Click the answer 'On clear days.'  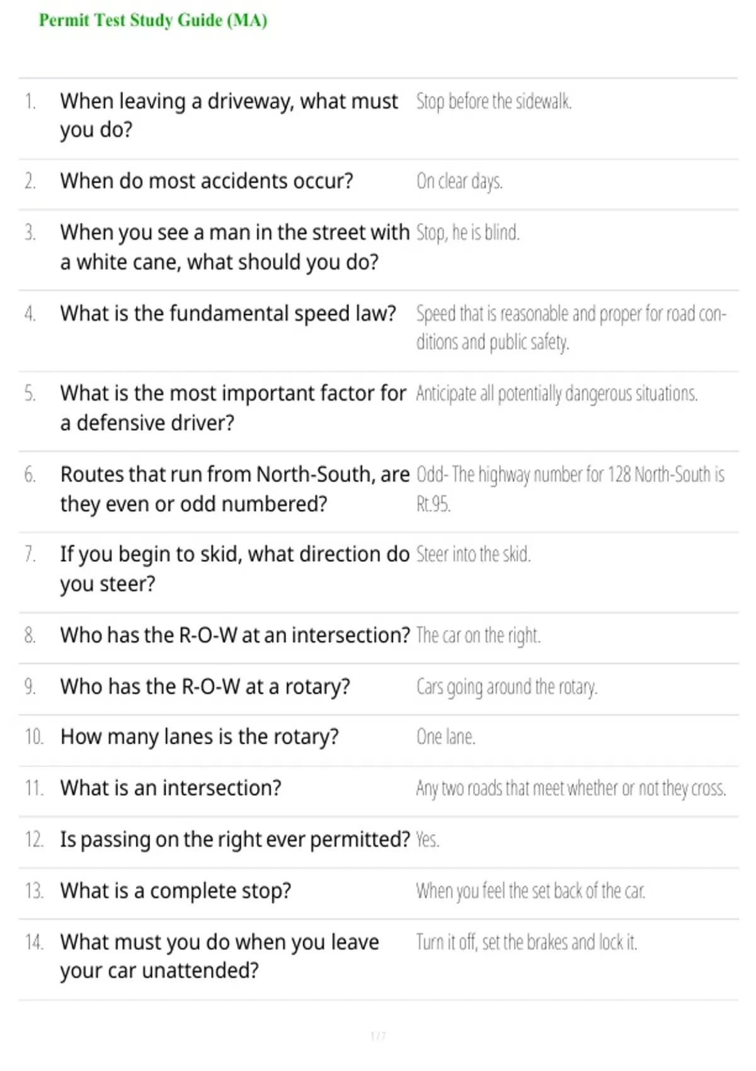459,181
